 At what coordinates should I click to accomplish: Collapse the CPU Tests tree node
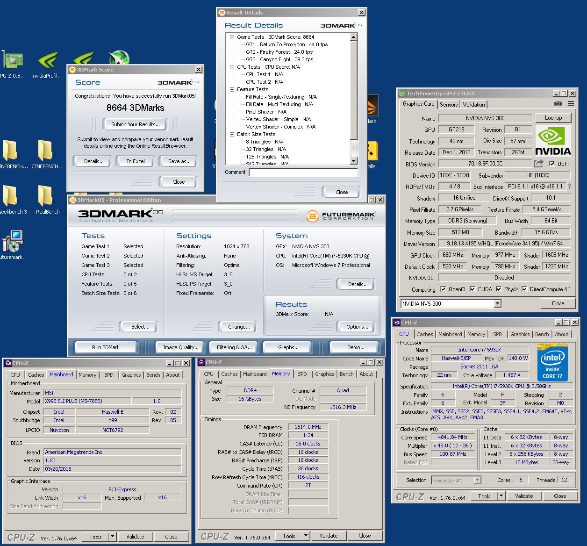tap(232, 67)
